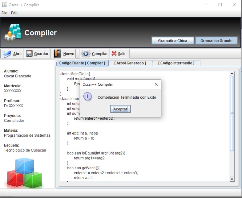Open the Edit menu
The width and height of the screenshot is (242, 198).
click(x=14, y=13)
